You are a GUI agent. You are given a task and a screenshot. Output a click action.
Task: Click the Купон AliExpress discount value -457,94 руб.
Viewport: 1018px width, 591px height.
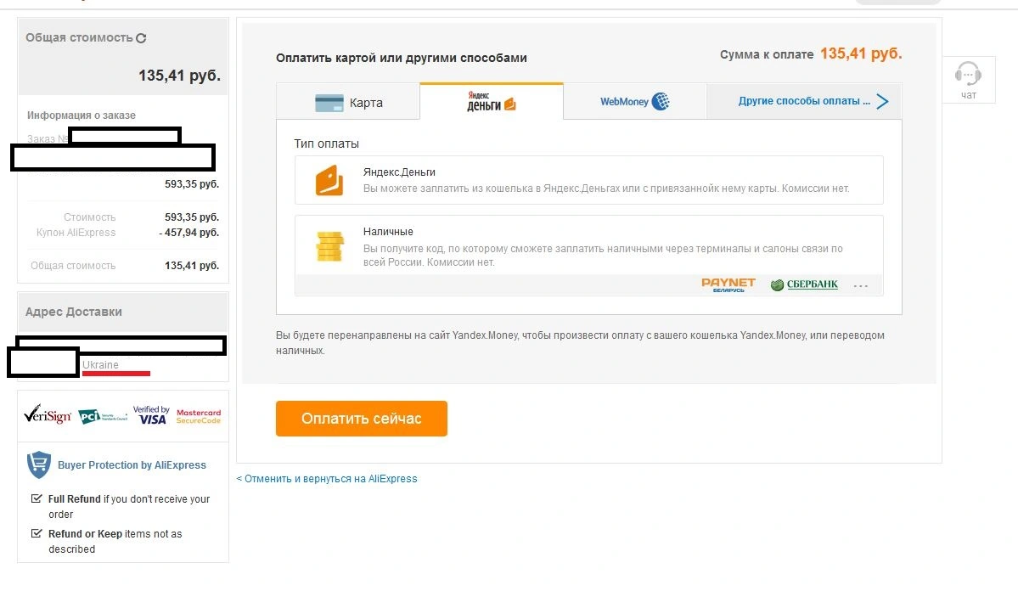[x=189, y=233]
